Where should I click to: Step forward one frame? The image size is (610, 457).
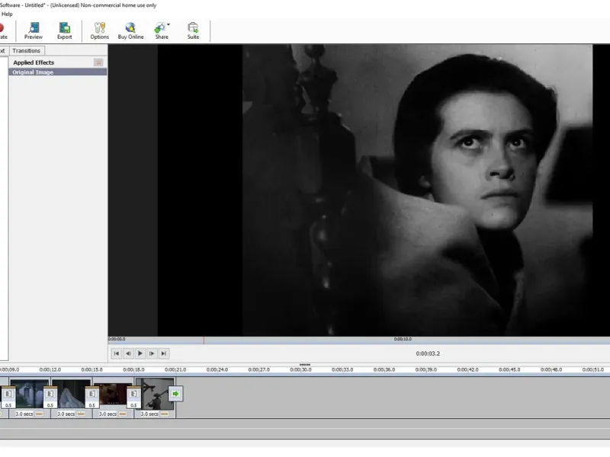[152, 353]
